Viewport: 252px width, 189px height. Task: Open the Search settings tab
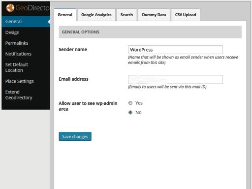pos(126,15)
